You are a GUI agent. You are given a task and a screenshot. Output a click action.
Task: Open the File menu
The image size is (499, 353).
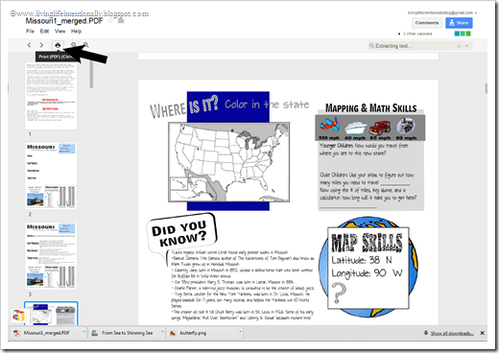click(x=30, y=31)
